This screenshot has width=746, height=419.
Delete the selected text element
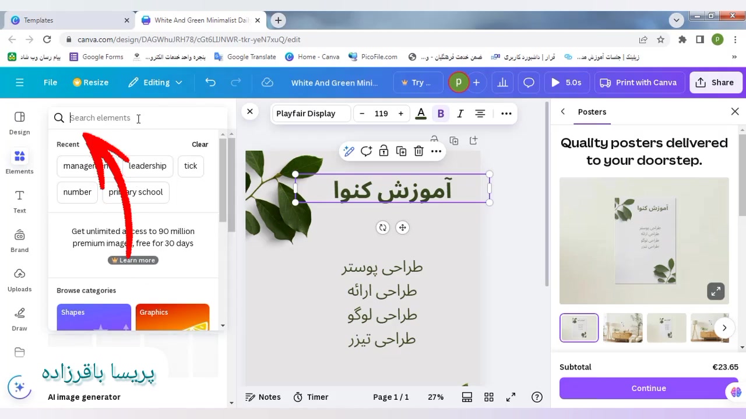pyautogui.click(x=418, y=151)
